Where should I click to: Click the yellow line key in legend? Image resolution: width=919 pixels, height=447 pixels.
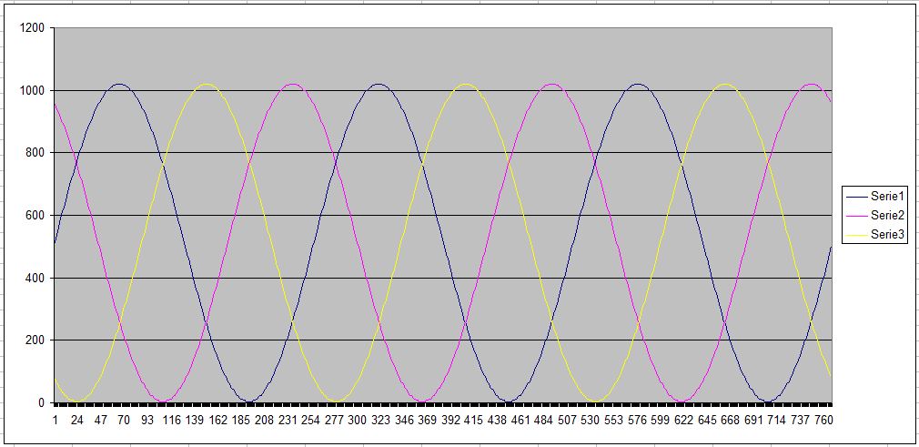click(x=857, y=234)
